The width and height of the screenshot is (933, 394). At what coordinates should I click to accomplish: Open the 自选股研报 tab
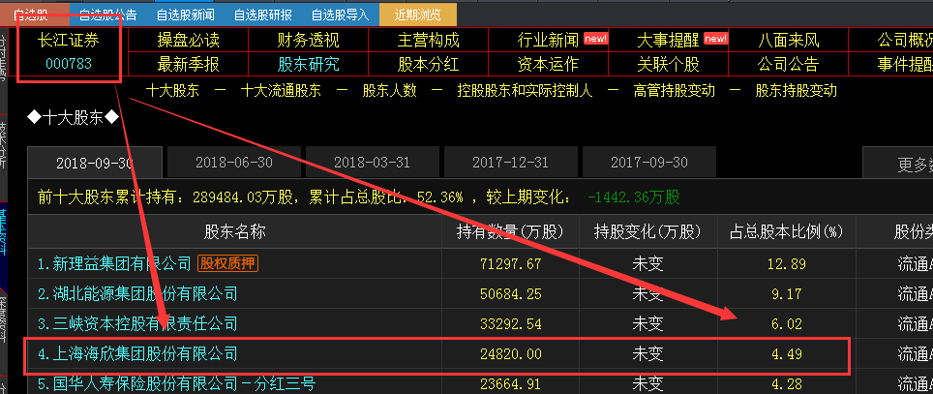[262, 15]
